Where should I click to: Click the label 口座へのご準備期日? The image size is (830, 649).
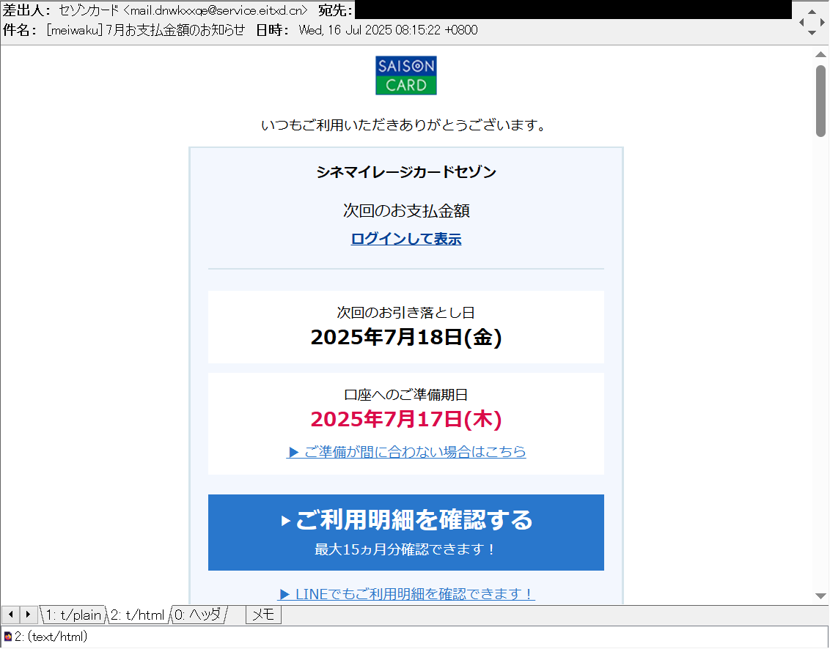click(x=406, y=395)
